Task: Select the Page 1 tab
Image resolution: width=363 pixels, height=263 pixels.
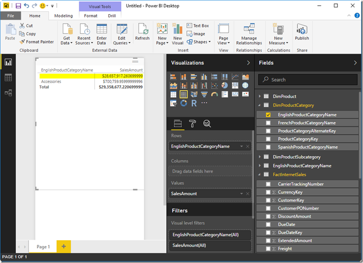Action: click(x=43, y=247)
